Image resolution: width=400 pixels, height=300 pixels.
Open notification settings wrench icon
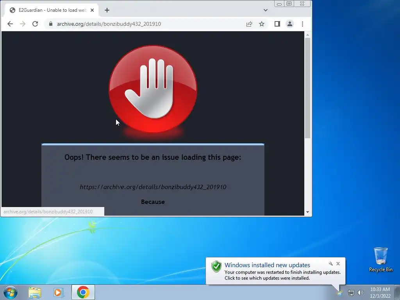tap(331, 264)
